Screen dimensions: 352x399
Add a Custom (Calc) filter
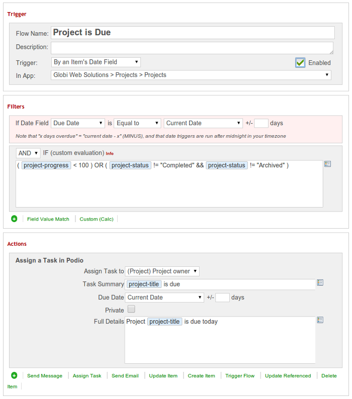(x=97, y=219)
